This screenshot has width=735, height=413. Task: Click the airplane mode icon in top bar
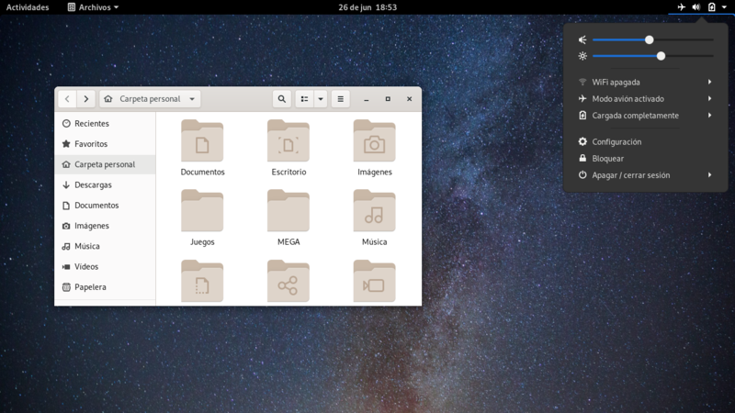pos(682,7)
